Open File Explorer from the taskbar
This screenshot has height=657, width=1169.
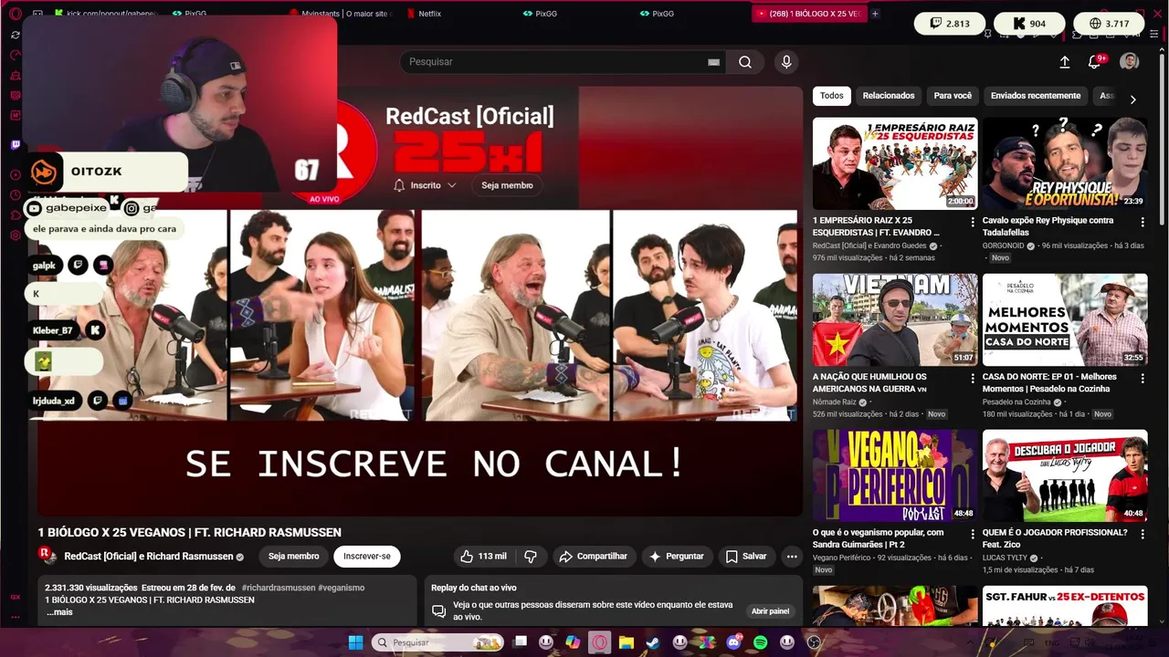(627, 642)
